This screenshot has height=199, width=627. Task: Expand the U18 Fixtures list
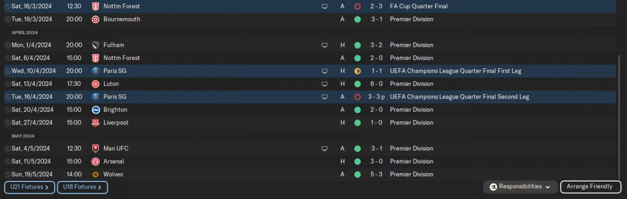point(82,187)
